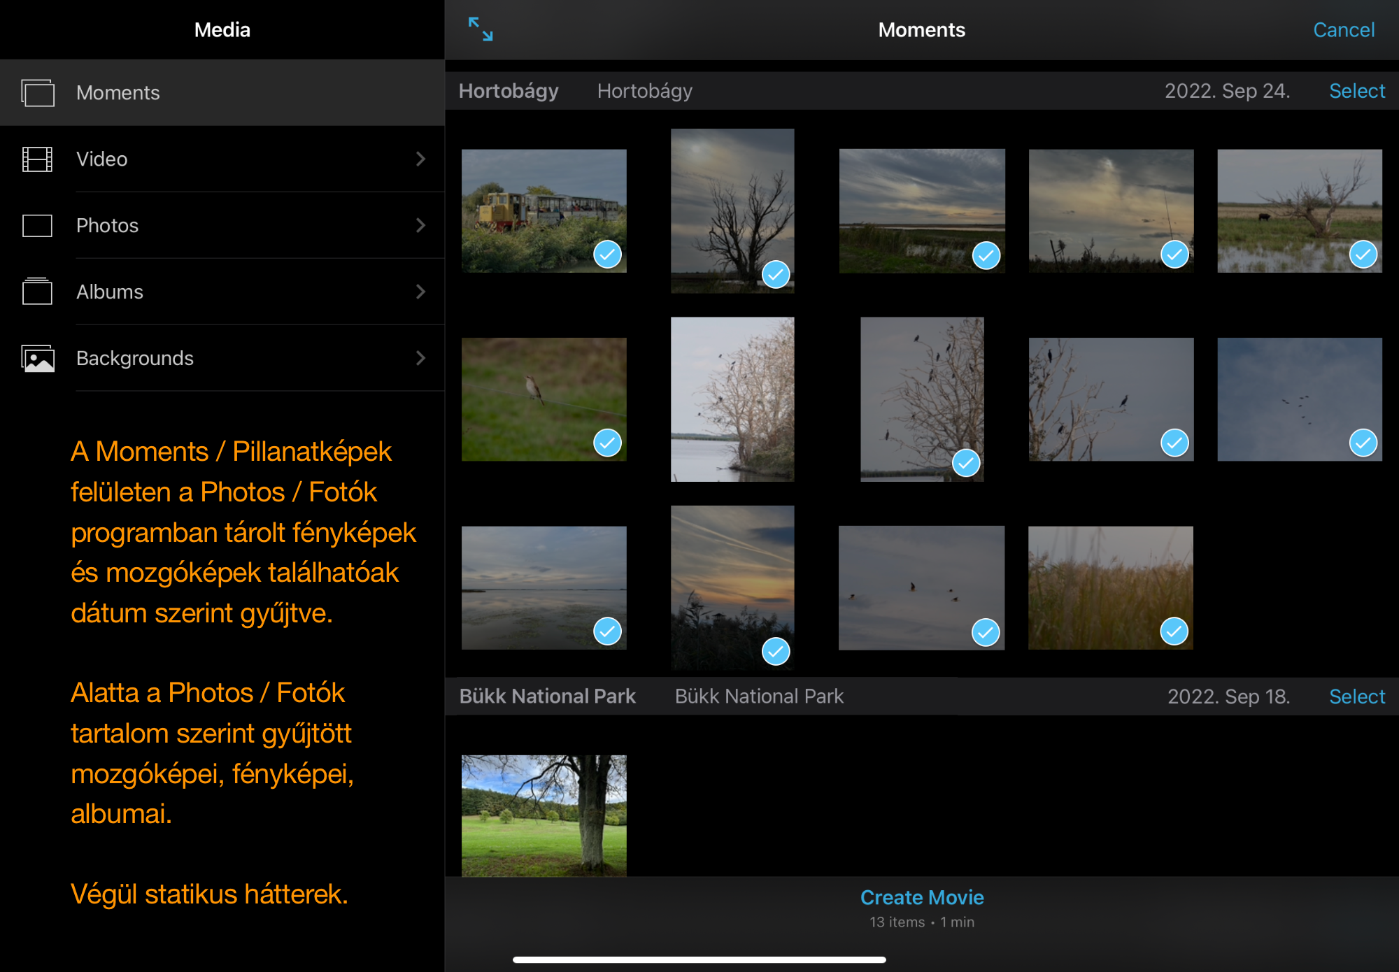
Task: Uncheck the ducks on water photo
Action: click(x=986, y=633)
